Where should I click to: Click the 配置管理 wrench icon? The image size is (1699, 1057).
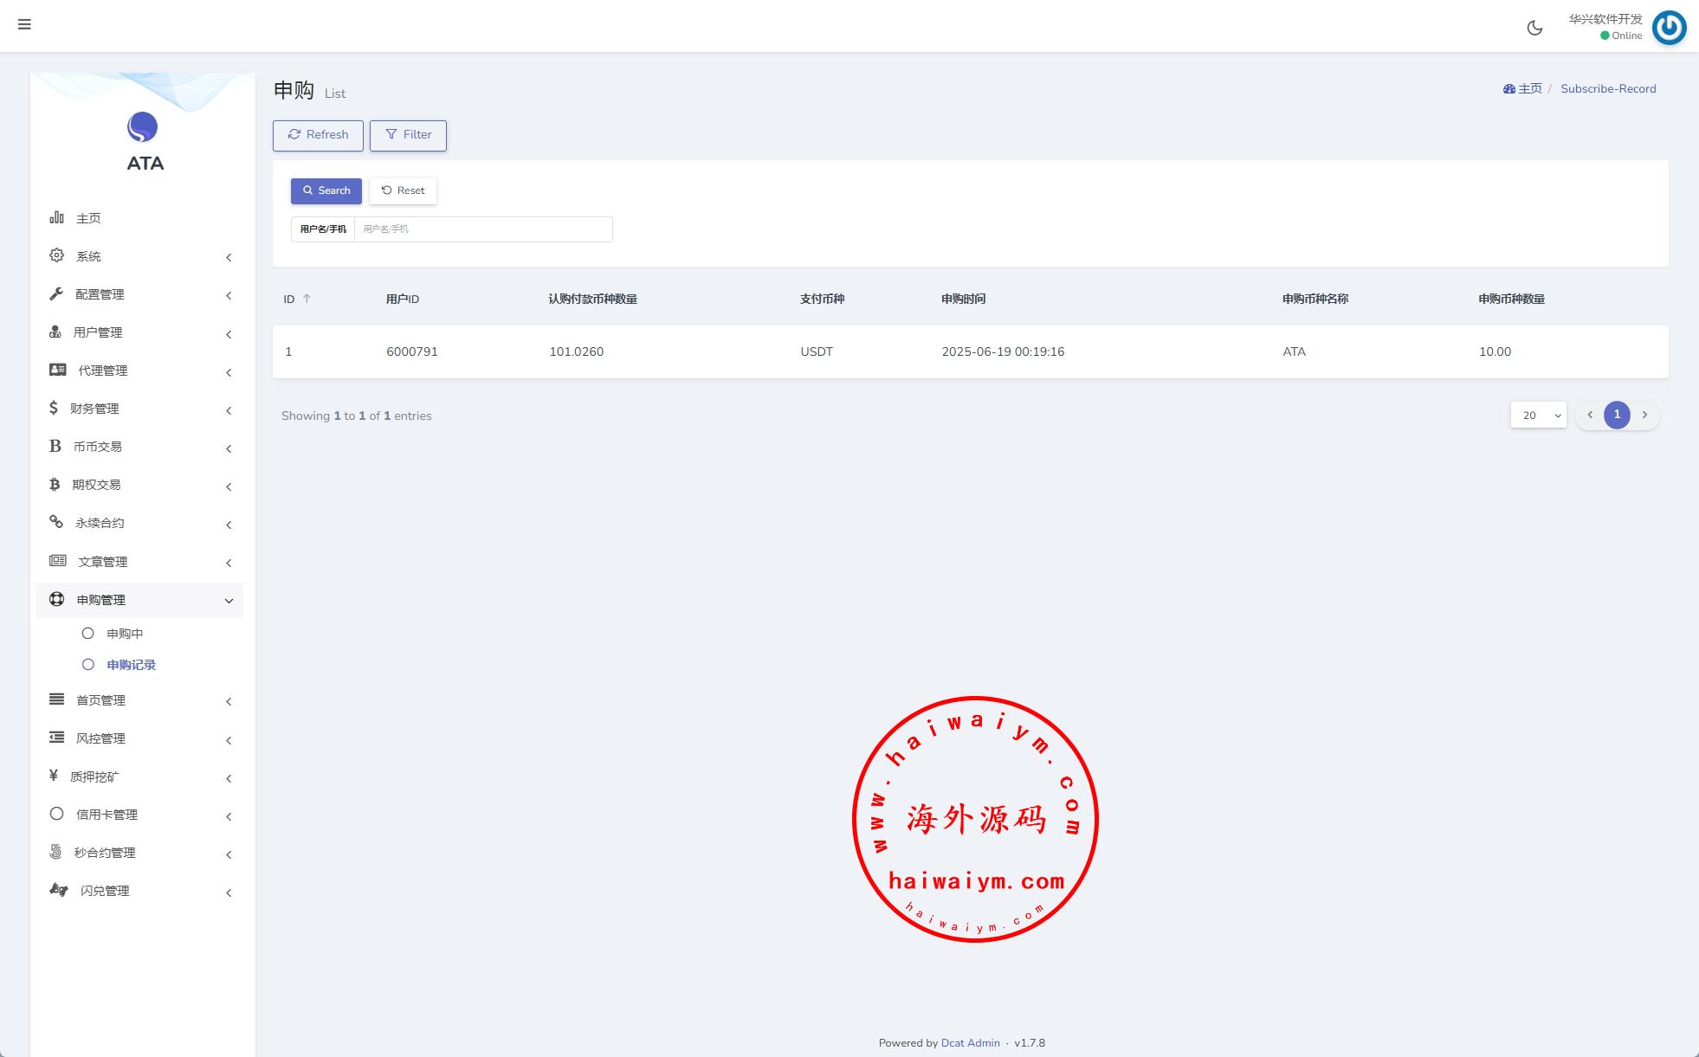point(56,293)
